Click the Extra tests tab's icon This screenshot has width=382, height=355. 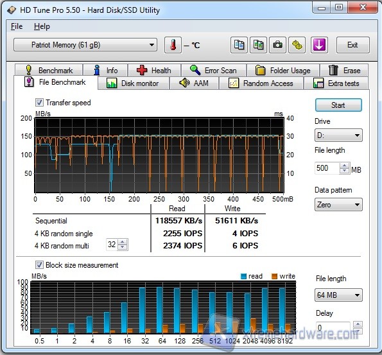[318, 83]
